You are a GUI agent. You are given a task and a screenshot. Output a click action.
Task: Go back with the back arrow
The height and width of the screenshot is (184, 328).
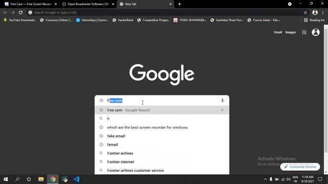click(x=5, y=12)
